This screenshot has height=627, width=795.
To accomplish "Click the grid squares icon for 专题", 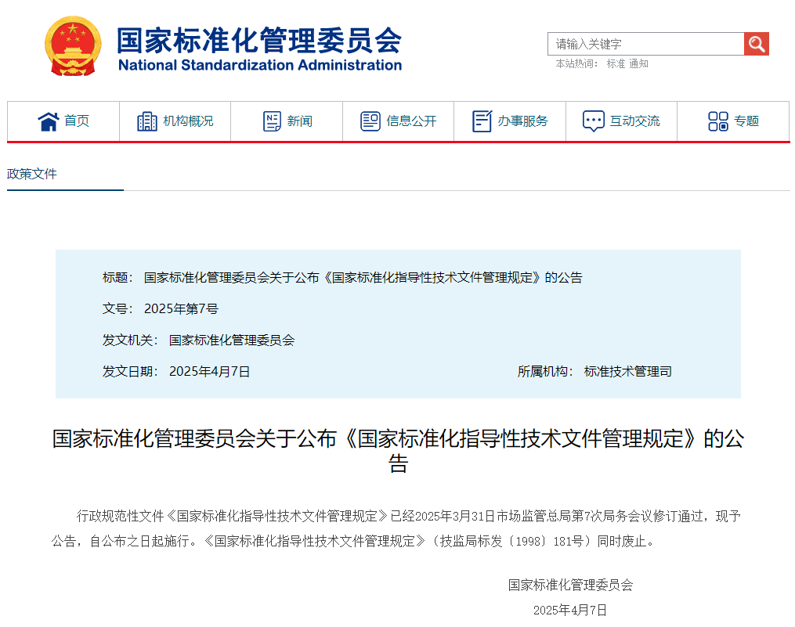I will 718,121.
